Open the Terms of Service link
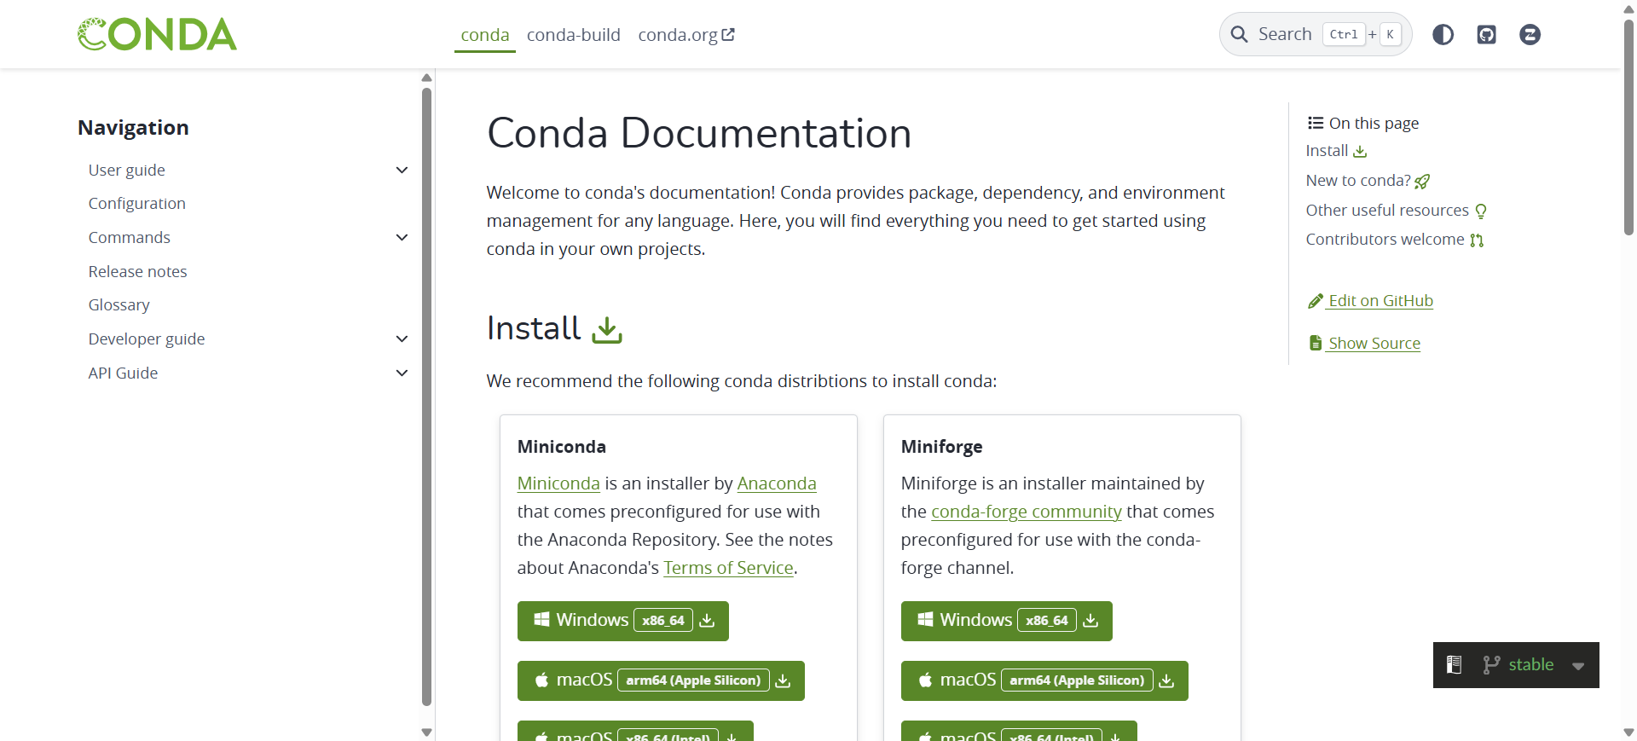 728,567
